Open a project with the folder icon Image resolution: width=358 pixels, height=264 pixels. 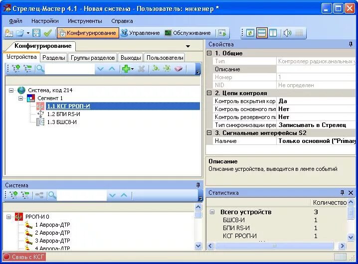tap(20, 33)
